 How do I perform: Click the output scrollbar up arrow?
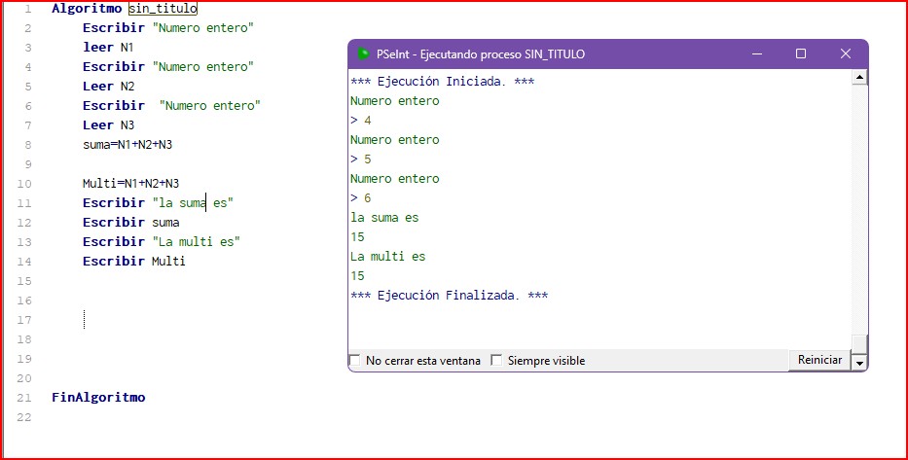tap(858, 77)
